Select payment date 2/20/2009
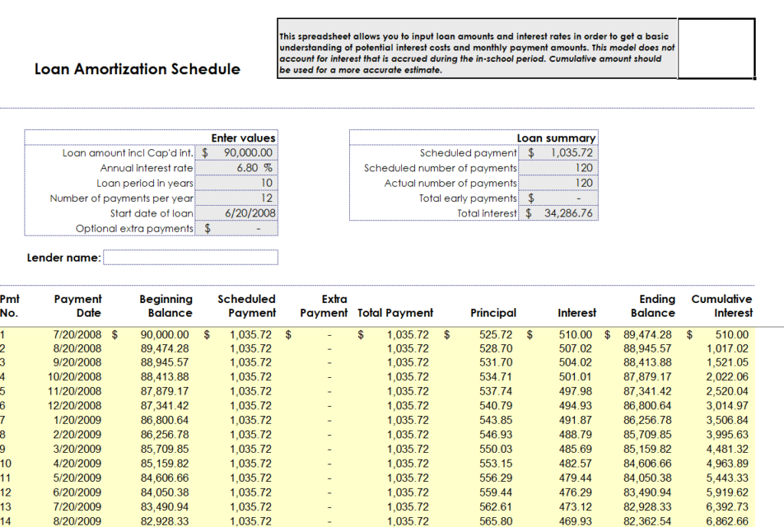784x527 pixels. 77,434
